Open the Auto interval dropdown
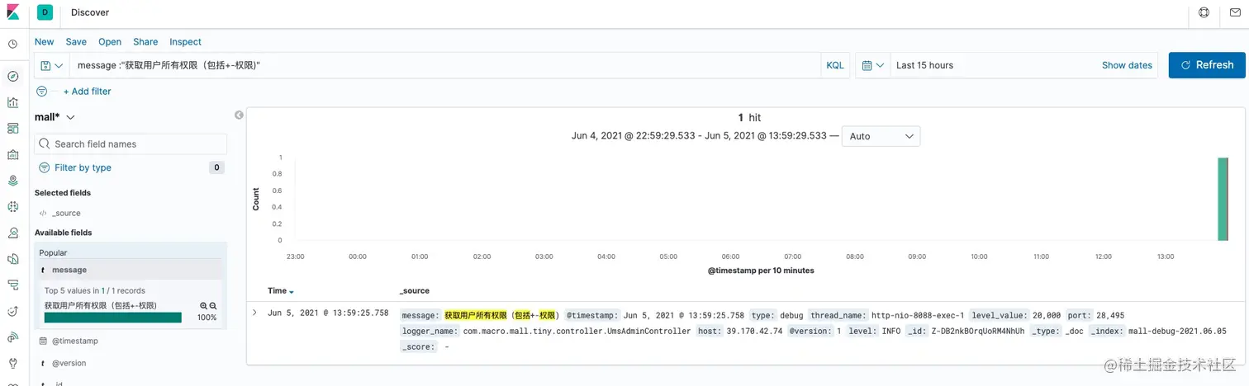This screenshot has height=386, width=1249. click(881, 136)
